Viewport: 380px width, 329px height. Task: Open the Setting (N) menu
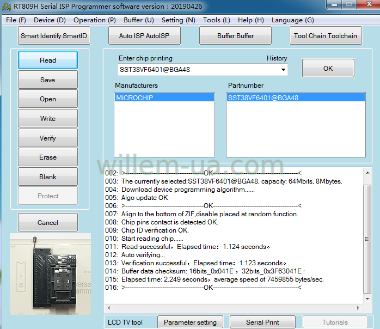pos(179,20)
